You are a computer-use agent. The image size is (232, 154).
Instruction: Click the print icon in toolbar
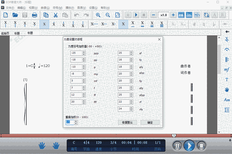click(x=34, y=15)
